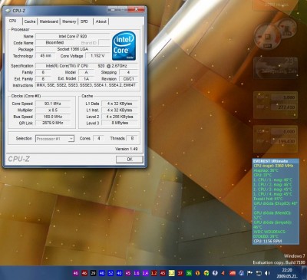Click the QPI Link value
Screen dimensions: 307x280
[x=53, y=123]
